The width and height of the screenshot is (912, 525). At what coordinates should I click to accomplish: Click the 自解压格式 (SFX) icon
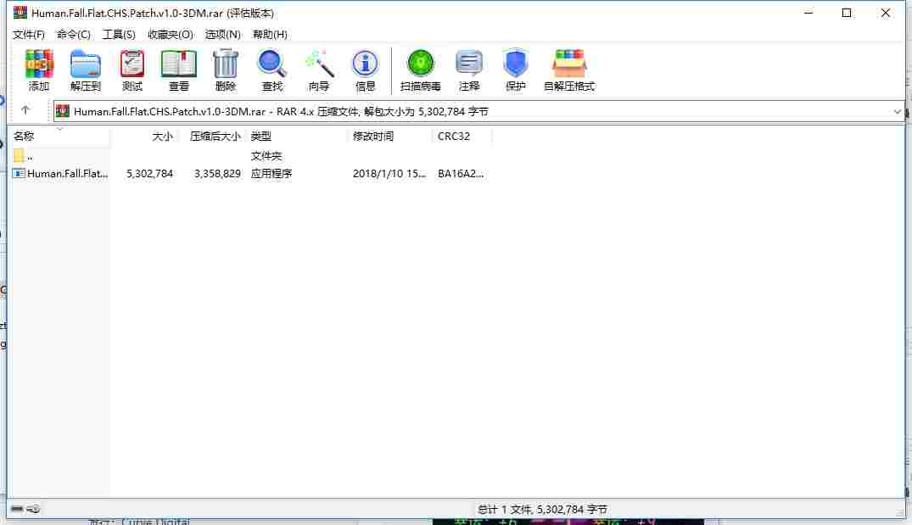click(x=569, y=70)
